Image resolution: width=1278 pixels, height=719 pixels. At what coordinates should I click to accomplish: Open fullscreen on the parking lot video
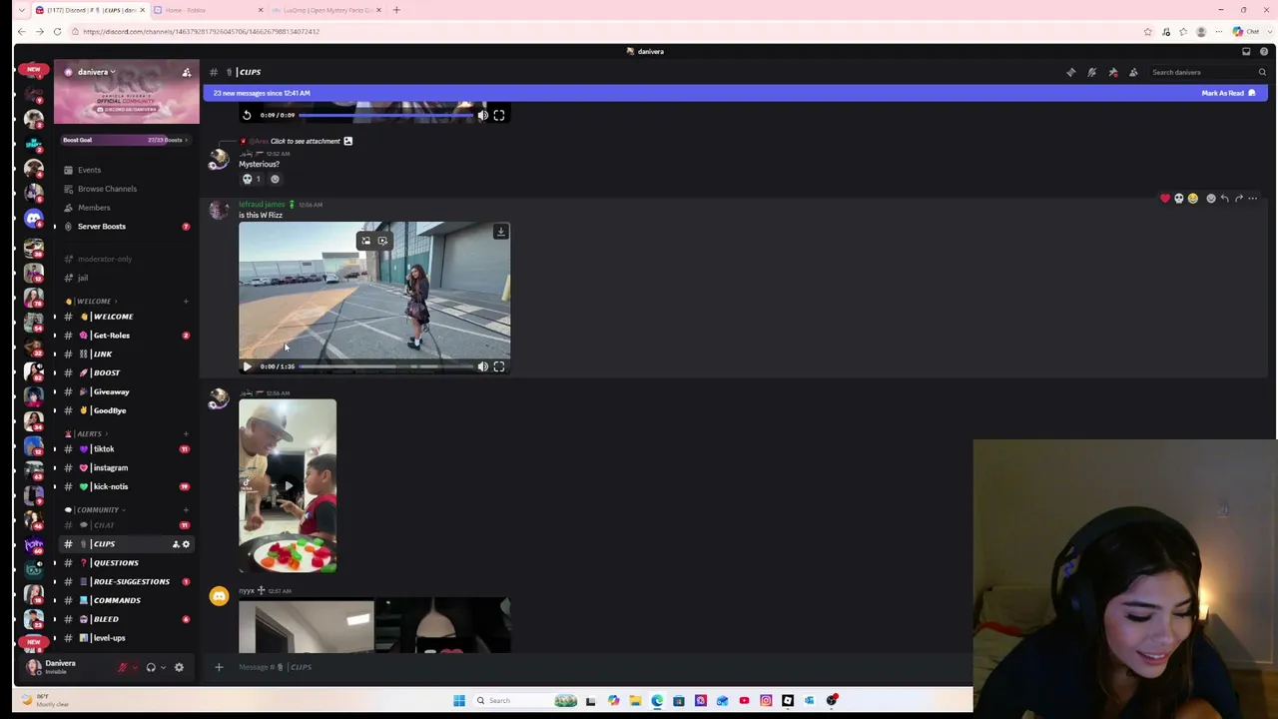pos(499,366)
